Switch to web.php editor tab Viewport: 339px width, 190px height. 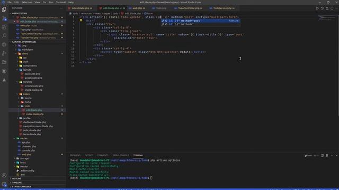point(138,8)
